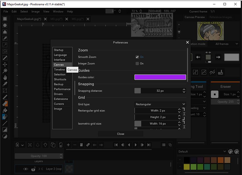The image size is (242, 175).
Task: Expand the Default palette dropdown
Action: (202, 151)
